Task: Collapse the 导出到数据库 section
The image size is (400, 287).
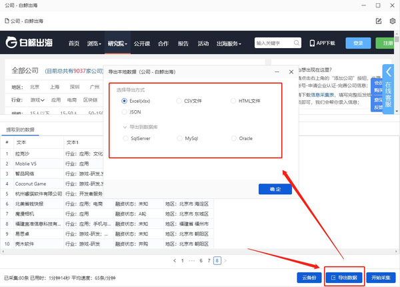Action: (125, 127)
